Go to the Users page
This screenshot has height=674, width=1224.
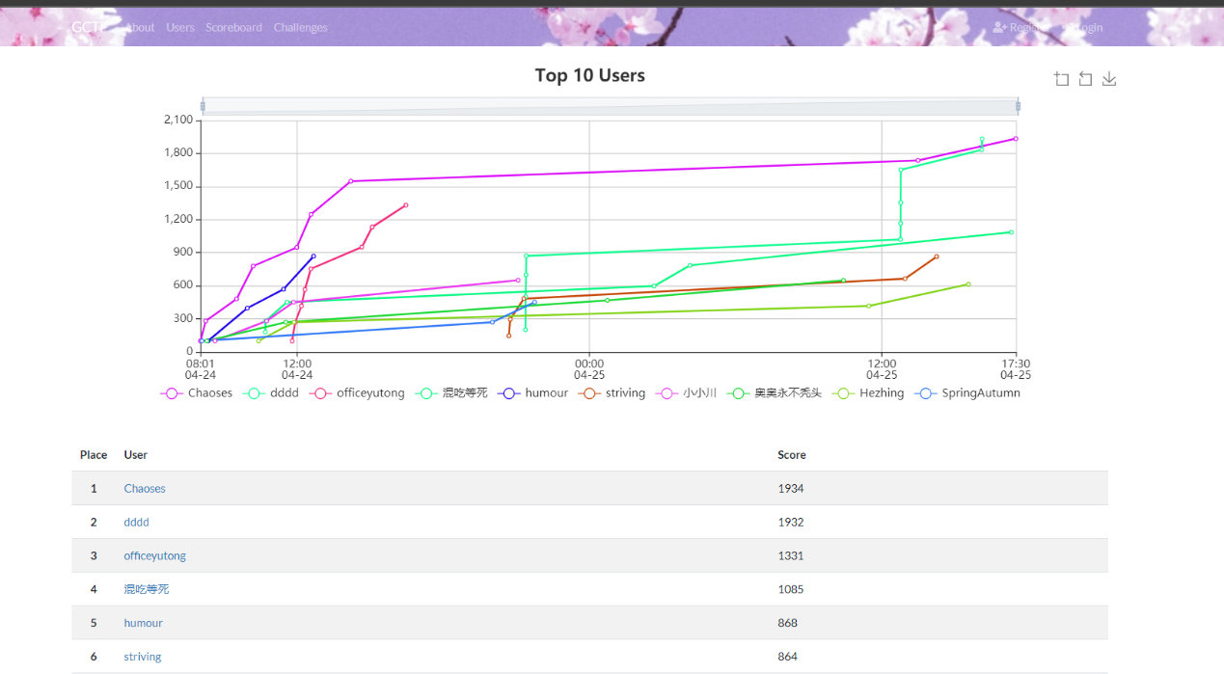180,28
